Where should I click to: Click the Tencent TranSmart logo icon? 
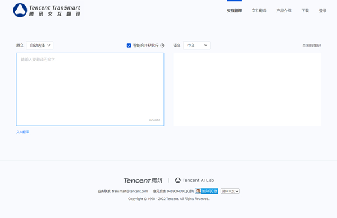coord(20,10)
